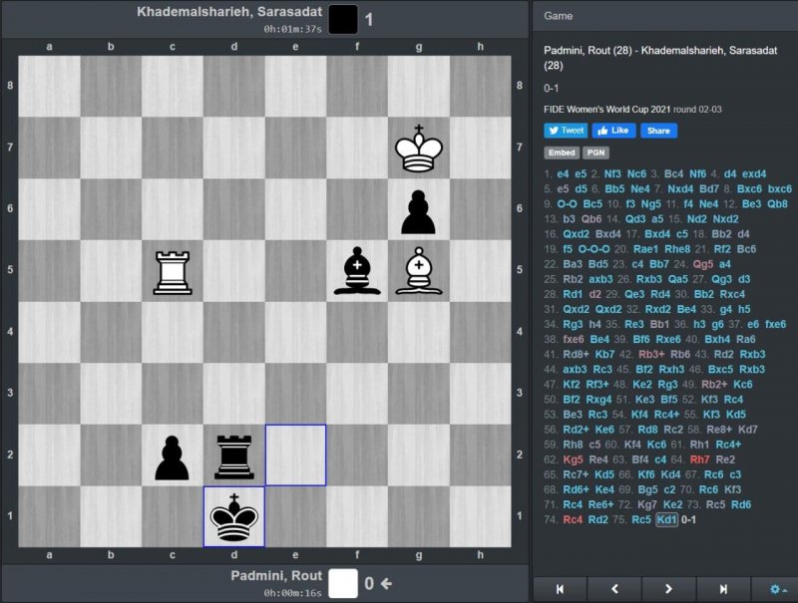This screenshot has width=798, height=603.
Task: Jump to the last move
Action: pyautogui.click(x=723, y=589)
